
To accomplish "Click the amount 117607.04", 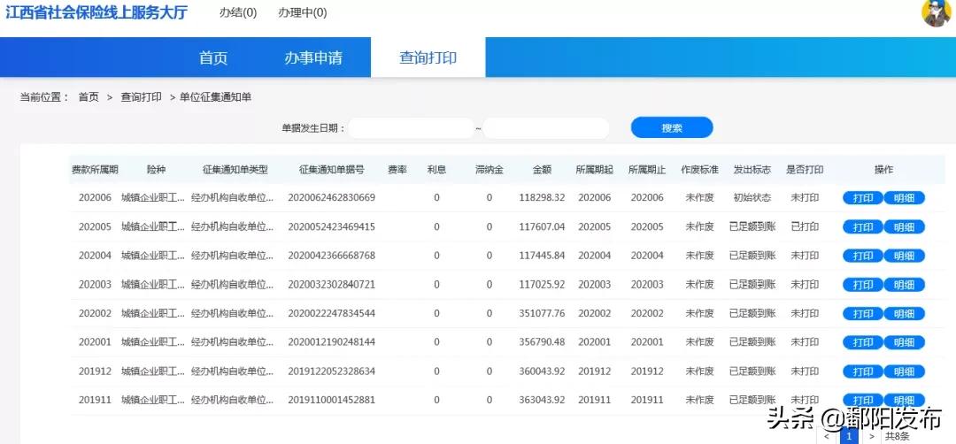I will (542, 227).
